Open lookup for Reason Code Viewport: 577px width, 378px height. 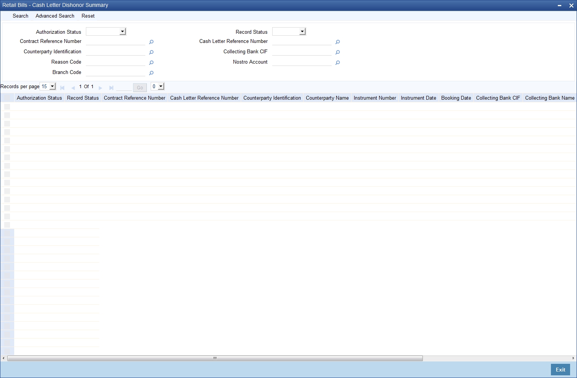tap(151, 63)
